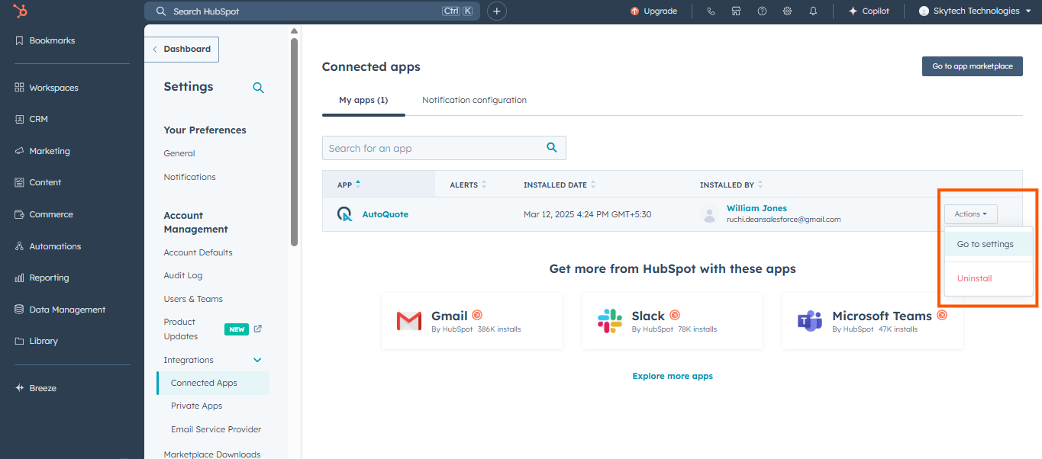Select Go to settings menu option
Image resolution: width=1042 pixels, height=459 pixels.
coord(985,244)
